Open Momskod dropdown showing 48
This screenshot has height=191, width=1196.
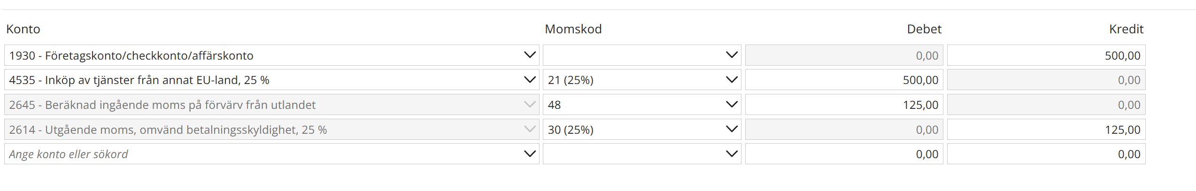(731, 105)
